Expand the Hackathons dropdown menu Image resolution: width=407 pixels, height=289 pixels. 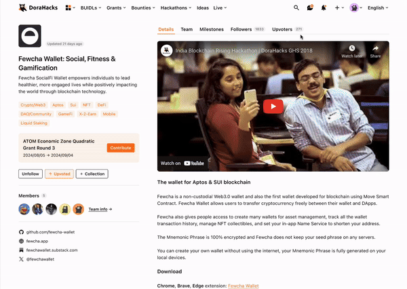tap(176, 7)
